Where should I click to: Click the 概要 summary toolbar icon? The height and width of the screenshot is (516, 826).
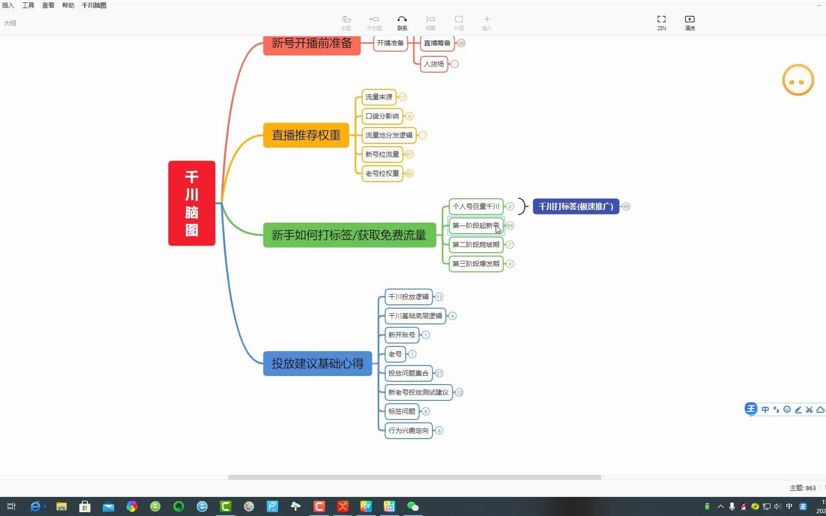430,22
